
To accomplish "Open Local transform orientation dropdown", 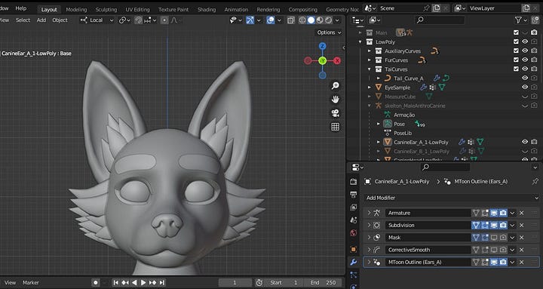I will 97,20.
